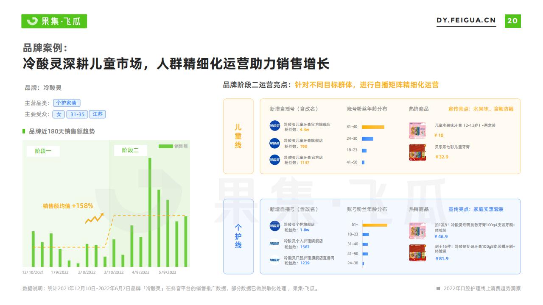Click 冷酸灵儿童牙膏官方旗舰店 account avatar
The width and height of the screenshot is (543, 305).
(x=275, y=126)
